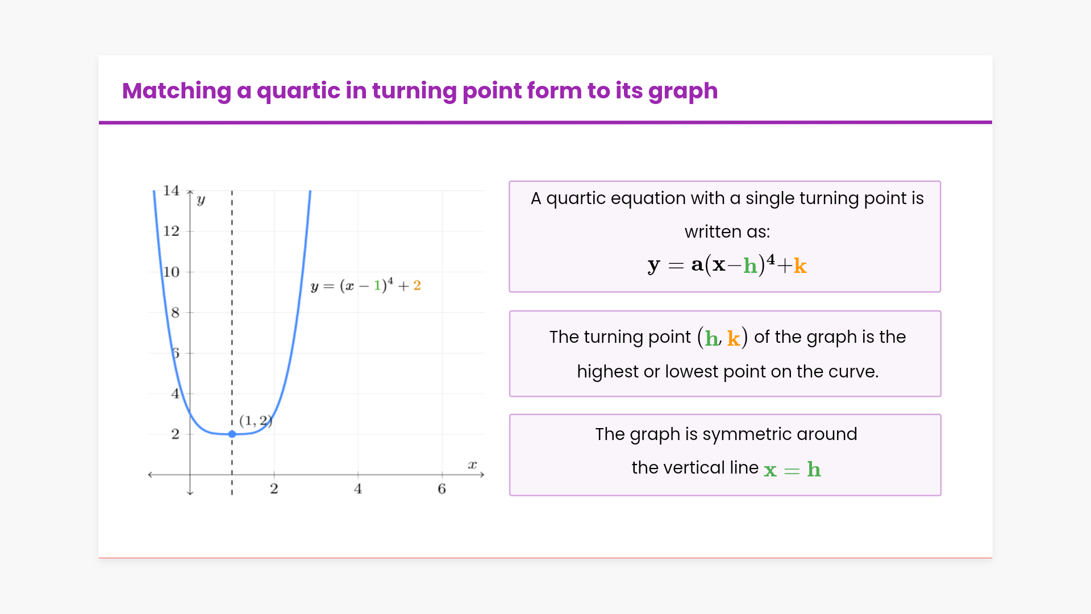Viewport: 1091px width, 614px height.
Task: Click the text 'A quartic equation with a single turning point is'
Action: coord(727,198)
